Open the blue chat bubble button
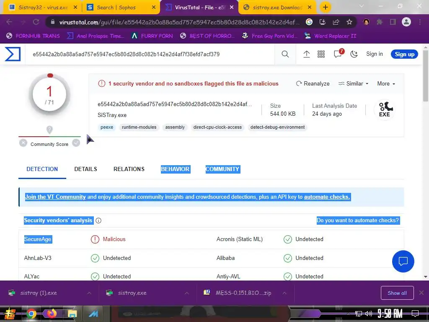 tap(403, 261)
